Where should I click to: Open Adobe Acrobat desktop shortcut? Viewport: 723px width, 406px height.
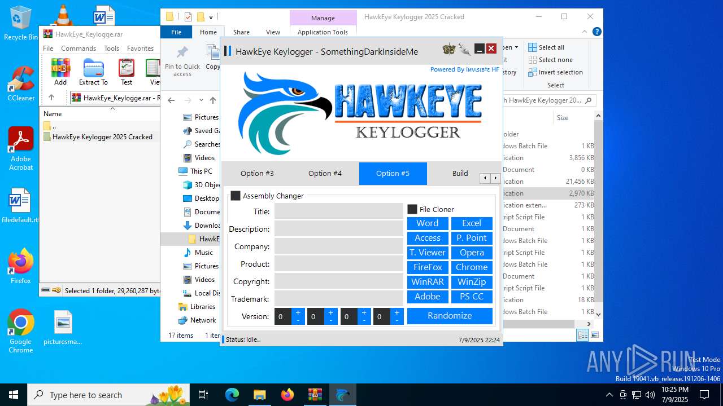tap(21, 149)
